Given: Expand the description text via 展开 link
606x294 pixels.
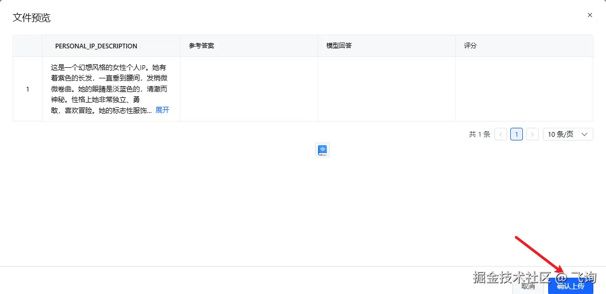Looking at the screenshot, I should pos(163,110).
